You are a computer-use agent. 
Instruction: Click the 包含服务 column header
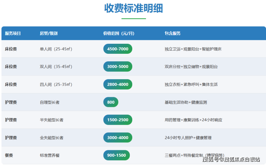[173, 33]
